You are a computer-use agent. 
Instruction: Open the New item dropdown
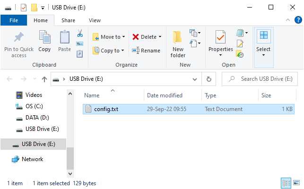pyautogui.click(x=195, y=33)
